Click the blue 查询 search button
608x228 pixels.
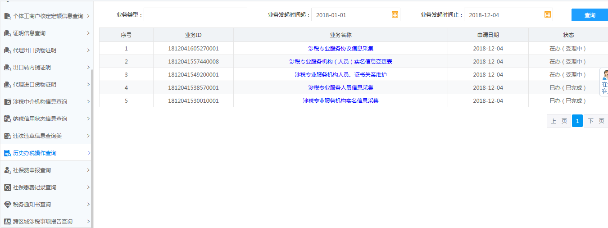590,15
